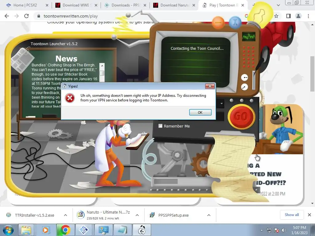Click the Chrome forward arrow
This screenshot has width=315, height=236.
coord(17,16)
